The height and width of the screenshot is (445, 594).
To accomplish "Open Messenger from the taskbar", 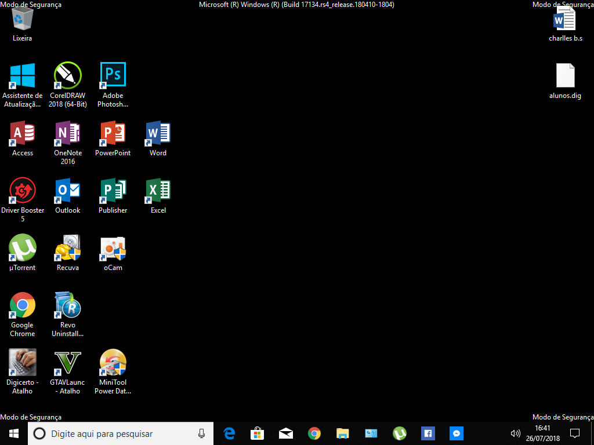I will (456, 433).
